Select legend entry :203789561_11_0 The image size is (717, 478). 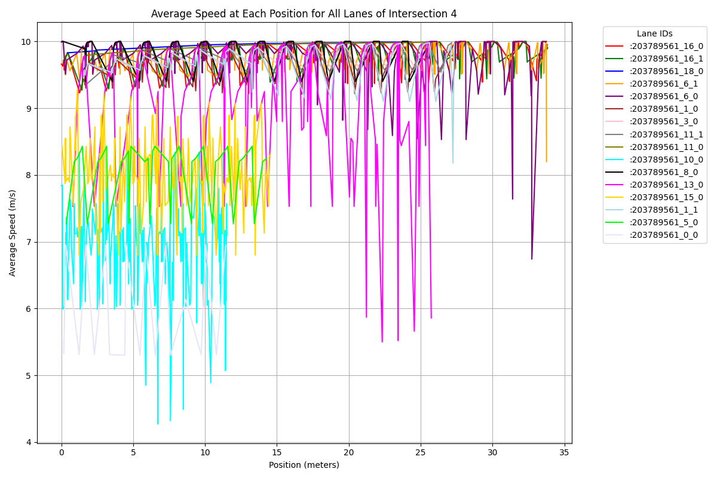click(x=654, y=147)
